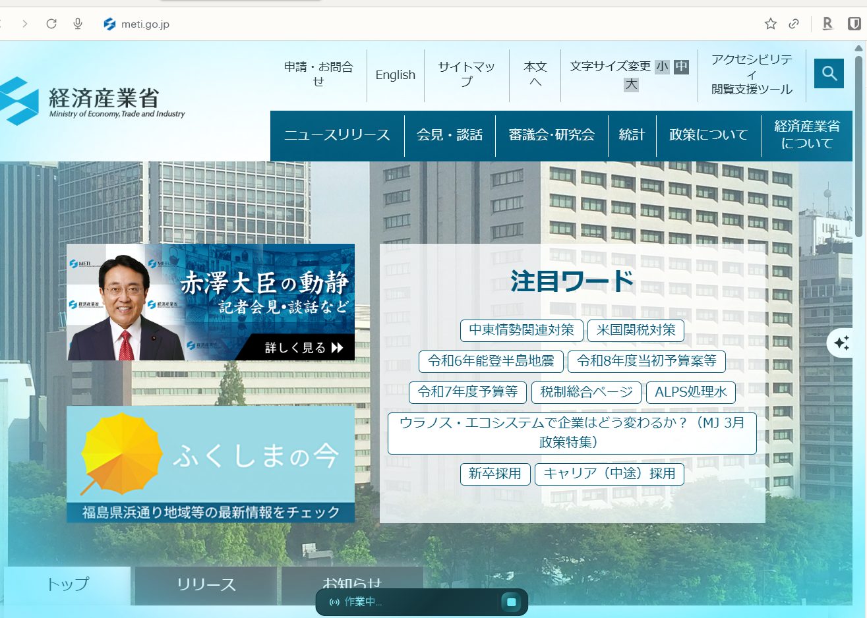Keep text size on 中
Viewport: 867px width, 618px height.
coord(680,67)
